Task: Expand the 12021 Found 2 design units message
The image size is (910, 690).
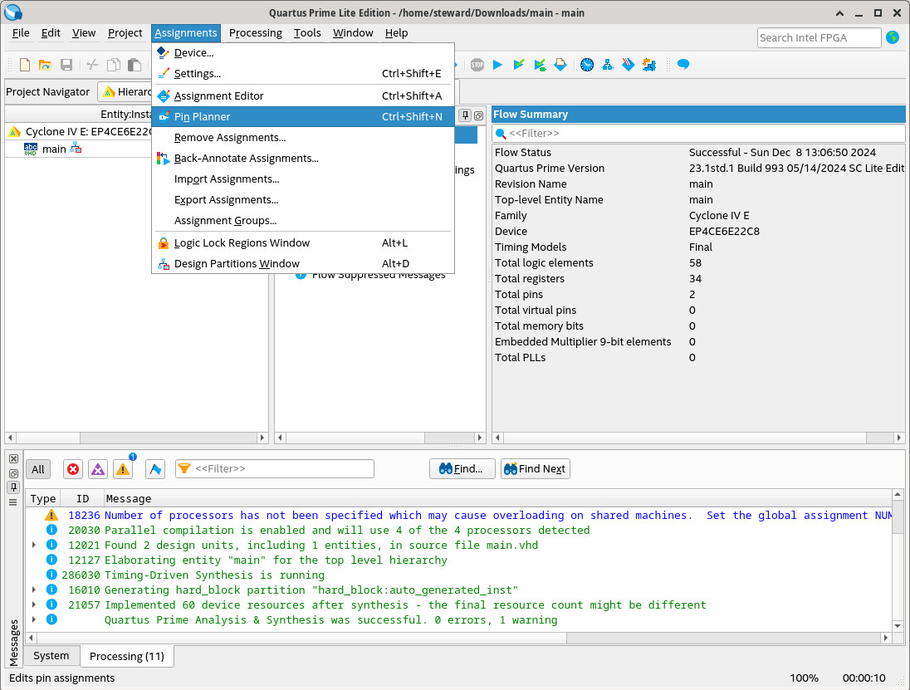Action: [34, 545]
